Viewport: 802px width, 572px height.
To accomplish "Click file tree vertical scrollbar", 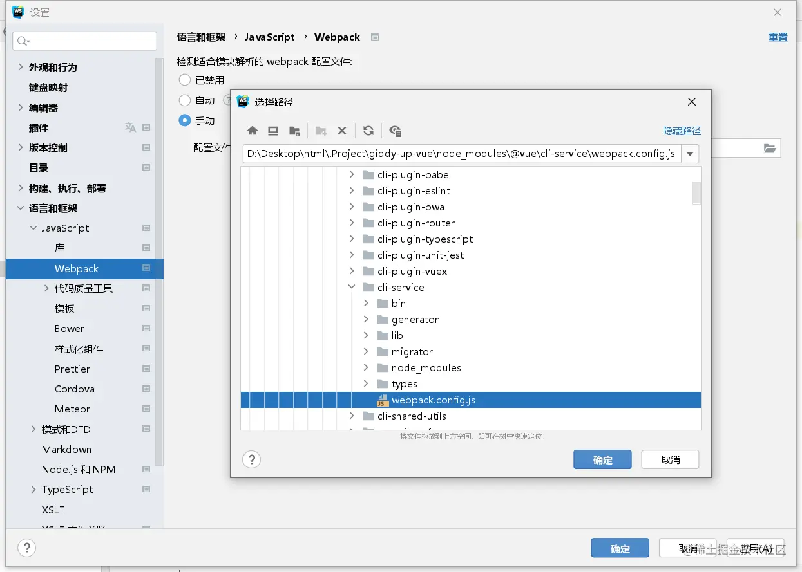I will click(696, 192).
